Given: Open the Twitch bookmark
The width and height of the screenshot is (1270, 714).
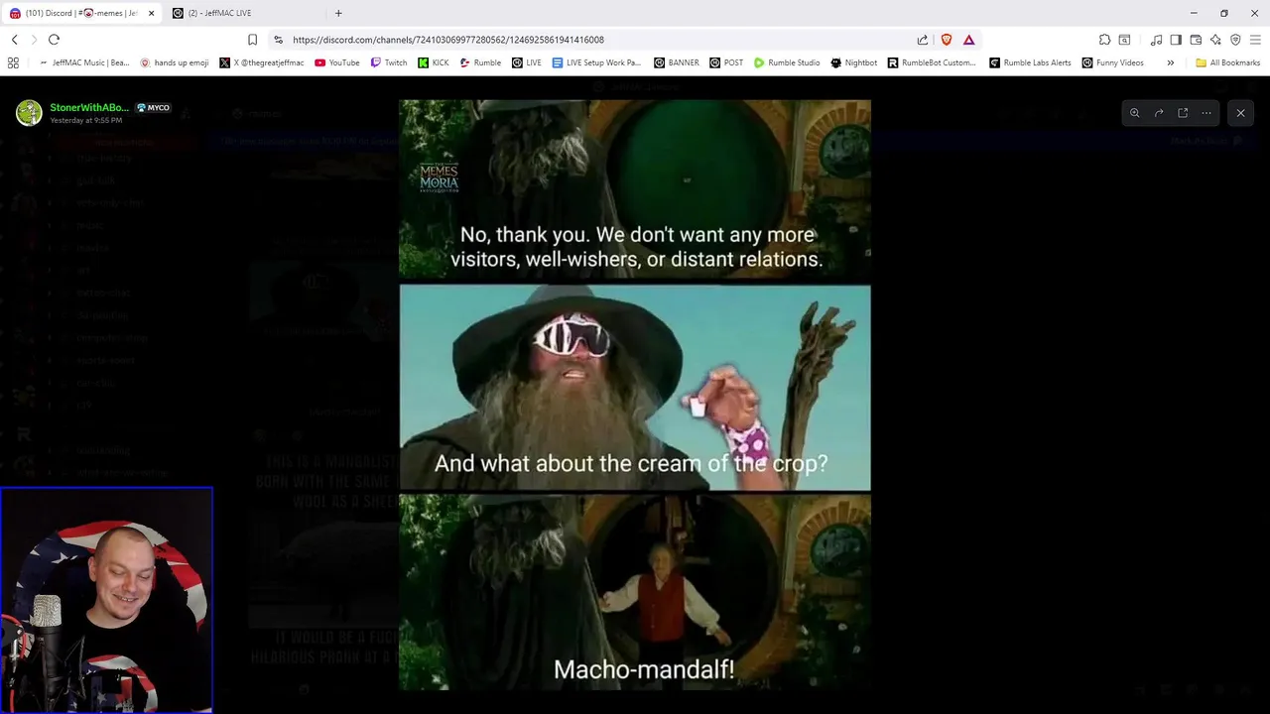Looking at the screenshot, I should click(x=389, y=62).
